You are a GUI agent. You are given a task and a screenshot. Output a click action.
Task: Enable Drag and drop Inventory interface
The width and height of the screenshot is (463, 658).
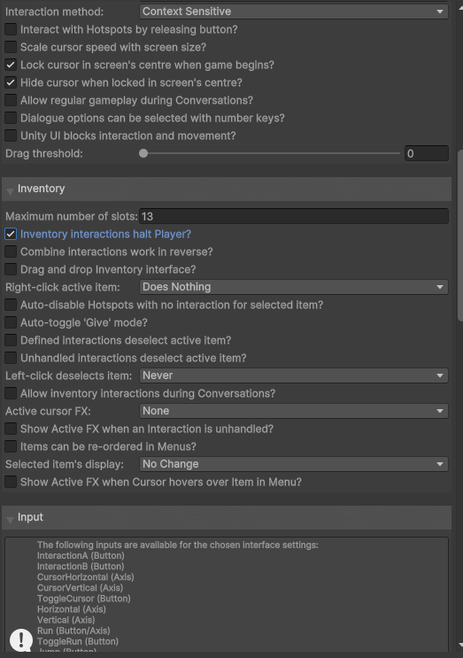tap(11, 269)
